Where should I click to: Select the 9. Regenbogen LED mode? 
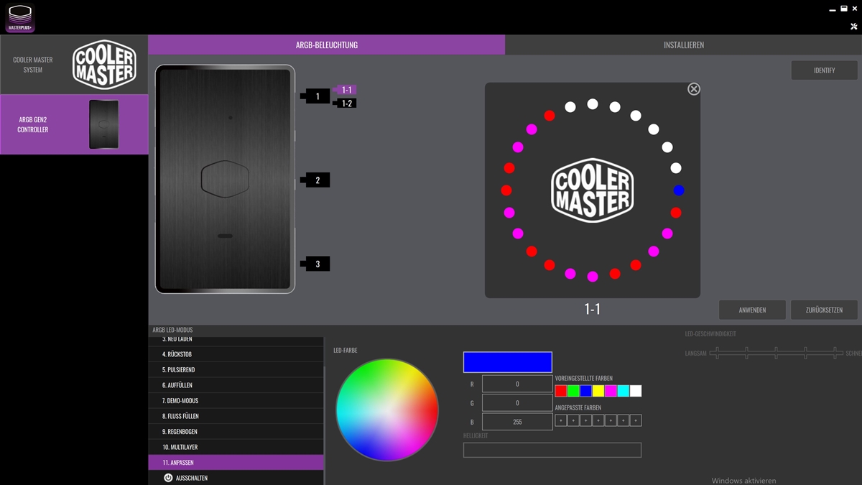click(x=236, y=431)
